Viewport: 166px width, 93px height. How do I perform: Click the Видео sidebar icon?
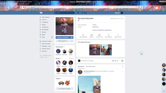[x=40, y=35]
